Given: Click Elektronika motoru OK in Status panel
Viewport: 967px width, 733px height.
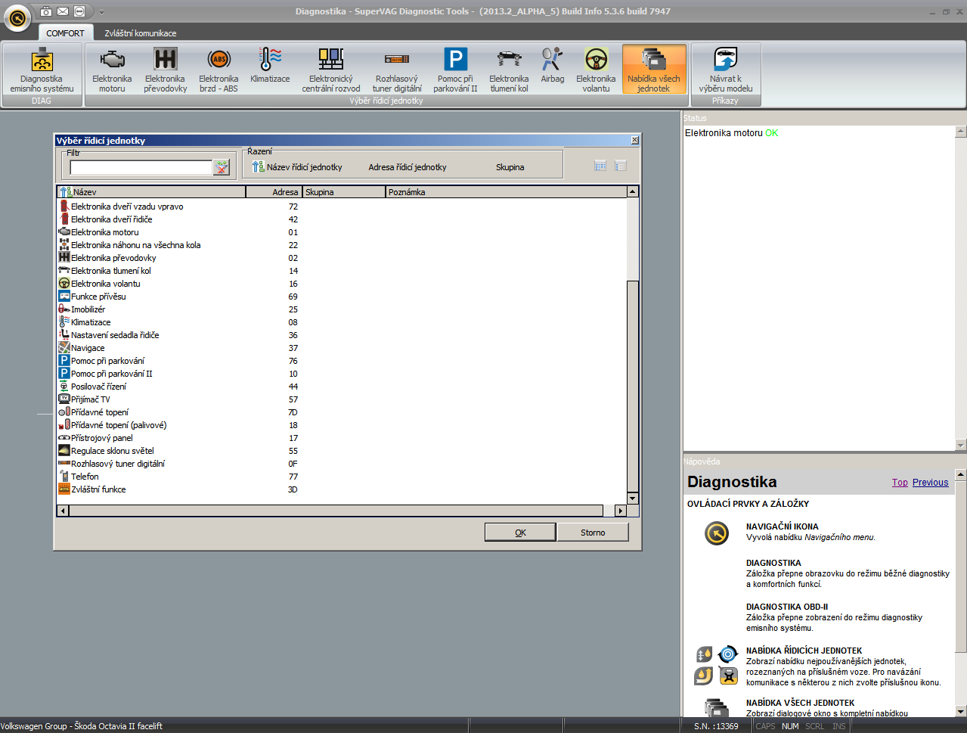Looking at the screenshot, I should pyautogui.click(x=731, y=133).
